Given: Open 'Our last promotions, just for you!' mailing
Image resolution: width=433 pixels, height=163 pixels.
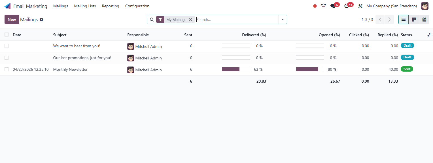Looking at the screenshot, I should pyautogui.click(x=82, y=58).
